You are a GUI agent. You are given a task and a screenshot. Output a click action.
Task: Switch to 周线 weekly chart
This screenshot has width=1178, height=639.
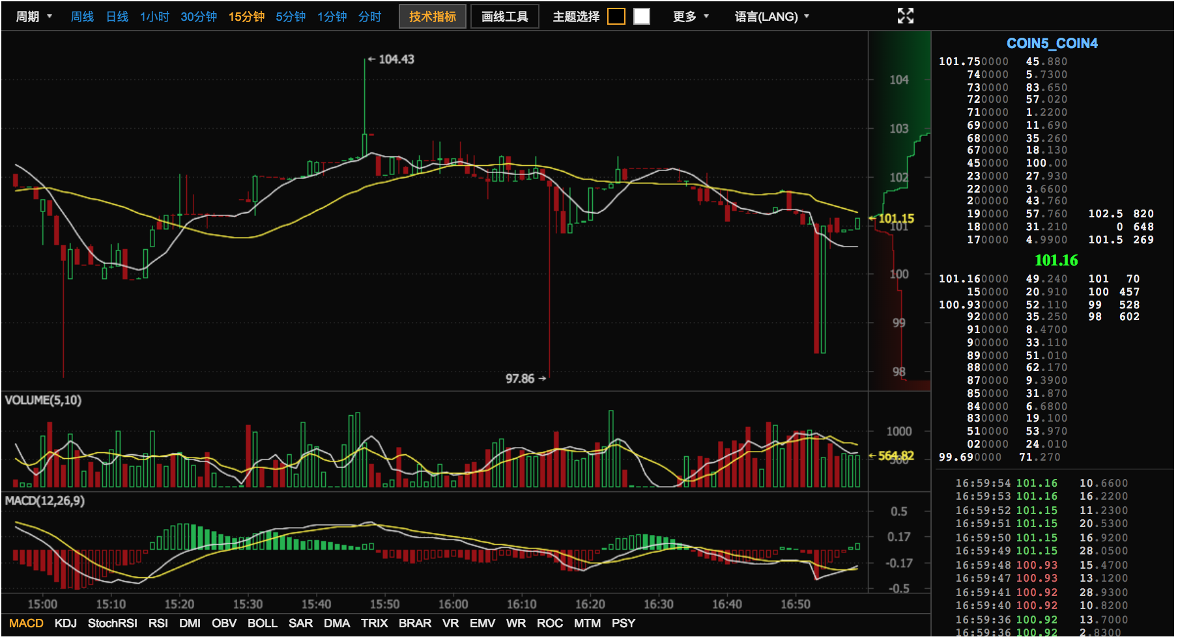point(82,17)
